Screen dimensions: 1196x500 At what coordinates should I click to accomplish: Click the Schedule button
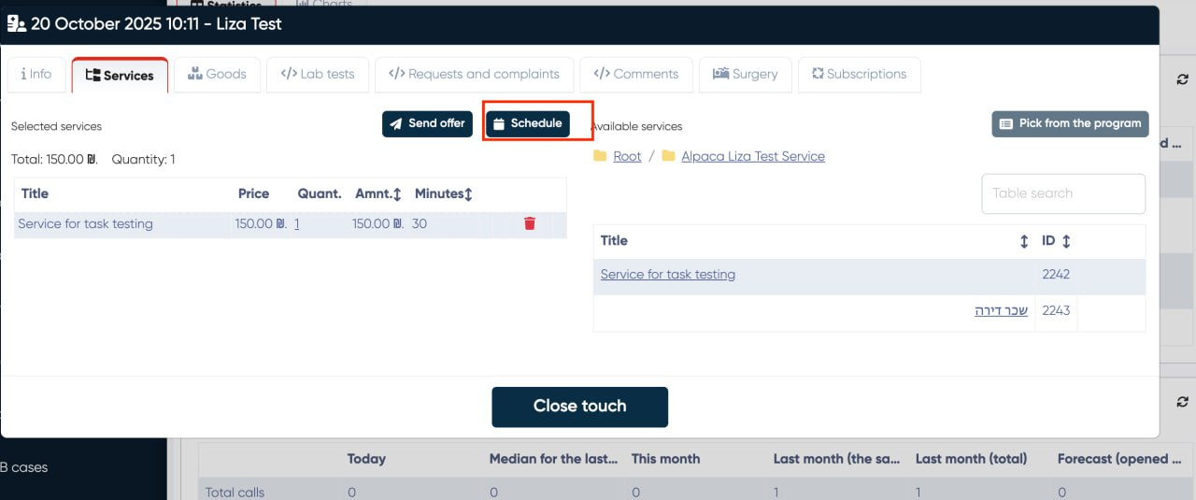528,123
